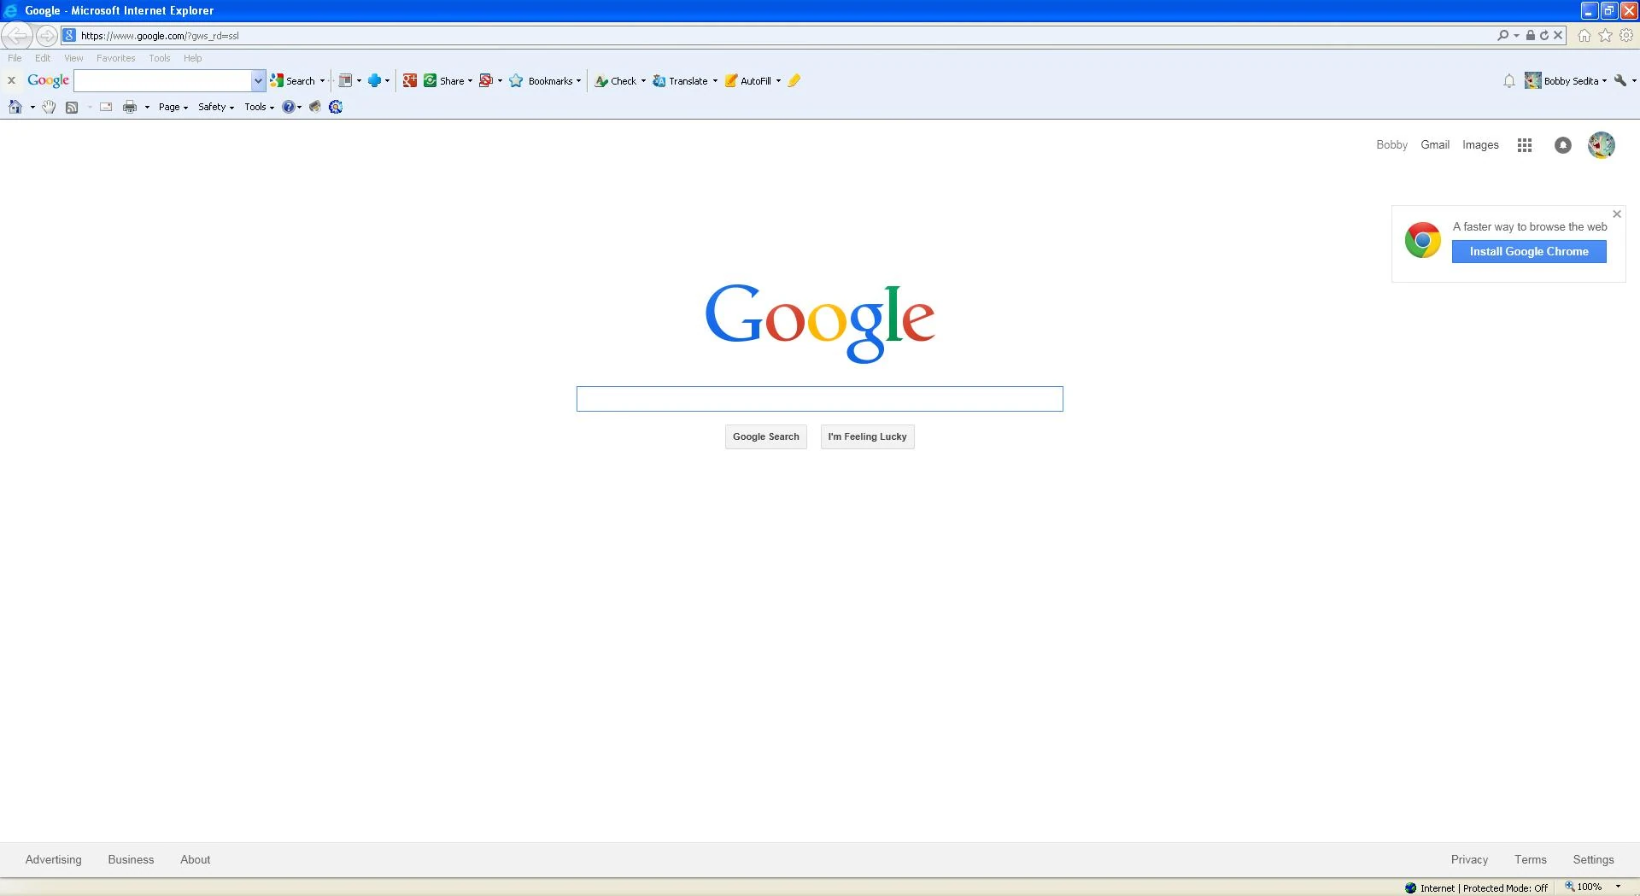Screen dimensions: 1640x896
Task: Click the browser Forward arrow button
Action: (47, 36)
